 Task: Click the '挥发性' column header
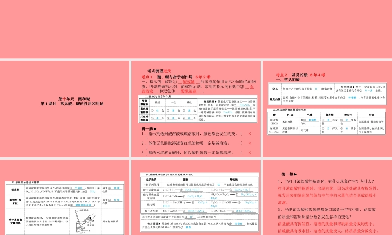(330, 115)
